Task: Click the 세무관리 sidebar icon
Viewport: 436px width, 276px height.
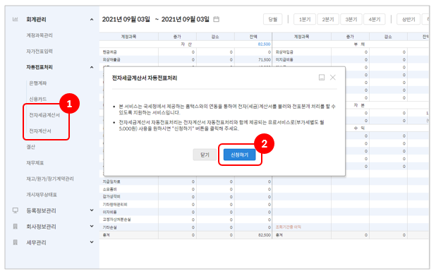Action: [16, 242]
